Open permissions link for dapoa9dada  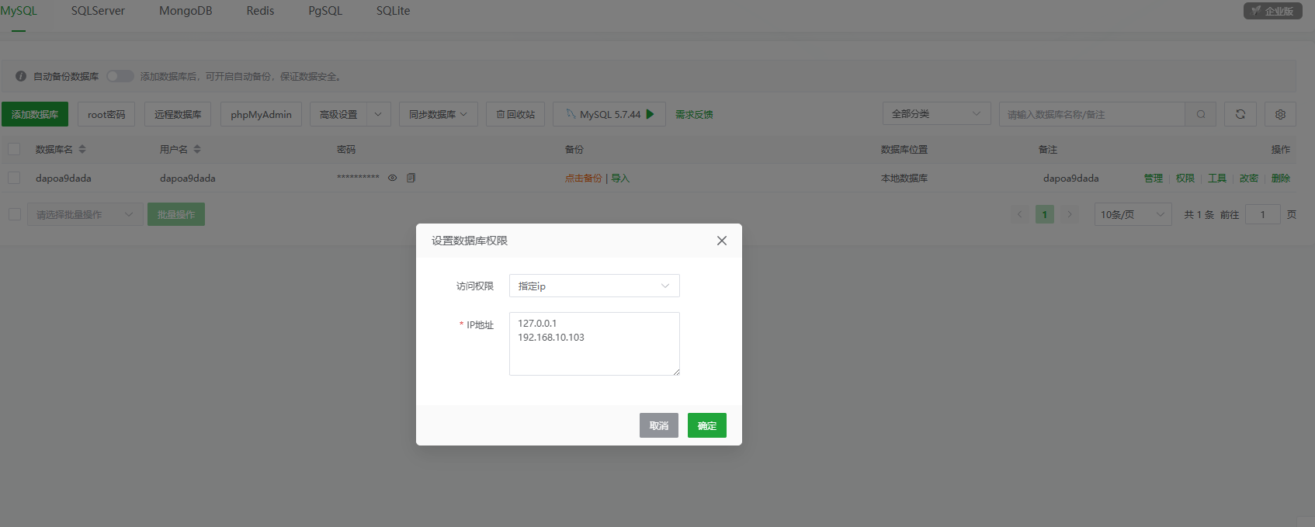click(x=1185, y=178)
